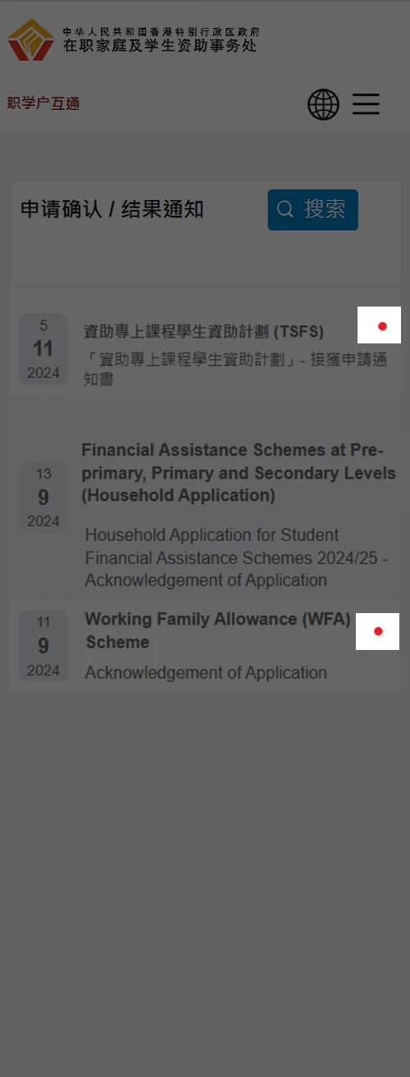Image resolution: width=410 pixels, height=1077 pixels.
Task: Select the 13/9/2024 date badge
Action: 43,498
